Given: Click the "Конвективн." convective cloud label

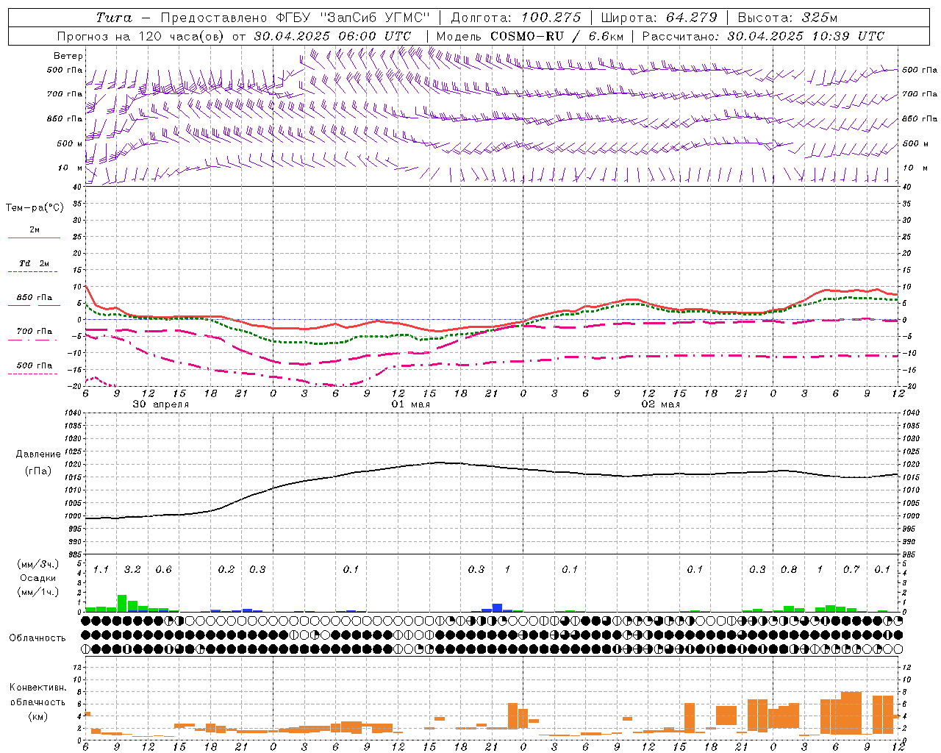Looking at the screenshot, I should [37, 688].
